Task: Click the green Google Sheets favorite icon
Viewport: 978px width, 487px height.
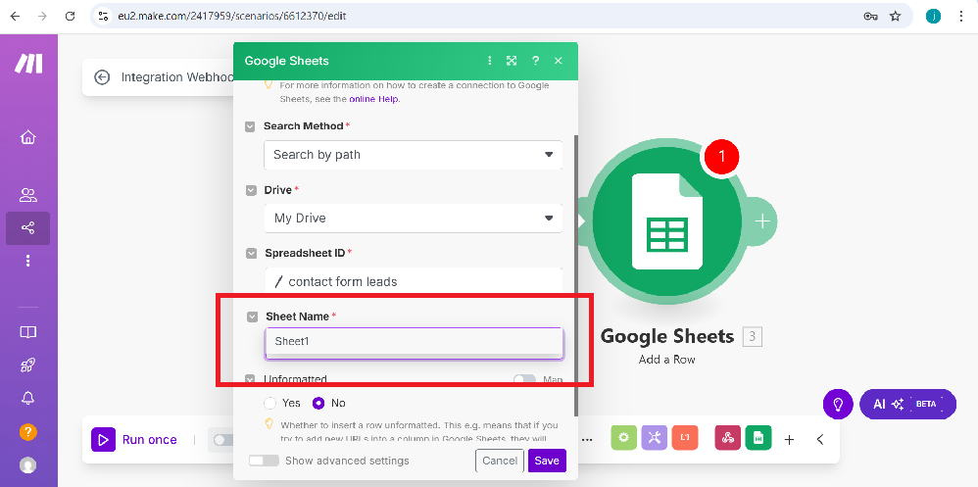Action: point(758,438)
